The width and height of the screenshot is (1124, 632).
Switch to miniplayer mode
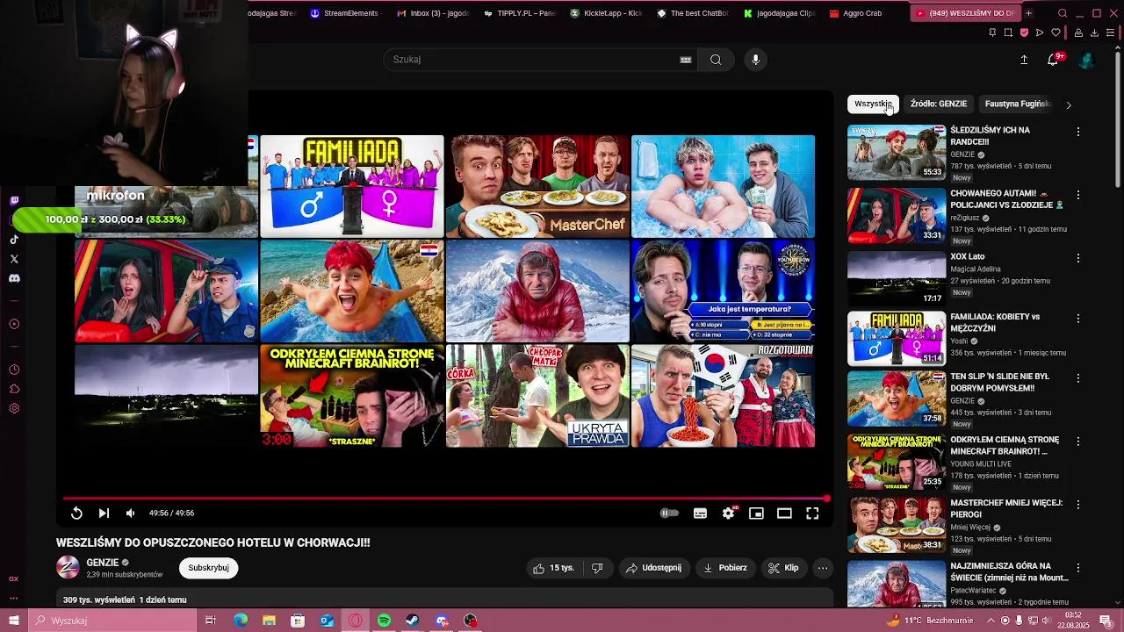coord(756,513)
